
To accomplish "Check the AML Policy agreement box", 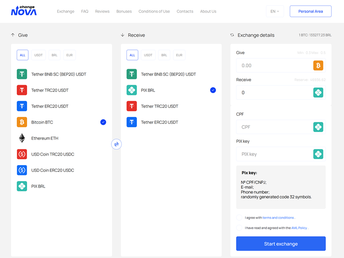I will click(x=239, y=228).
